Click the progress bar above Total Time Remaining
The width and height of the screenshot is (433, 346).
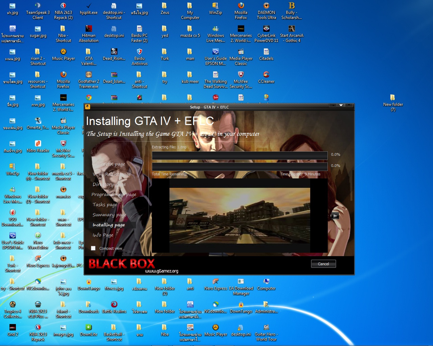click(240, 167)
